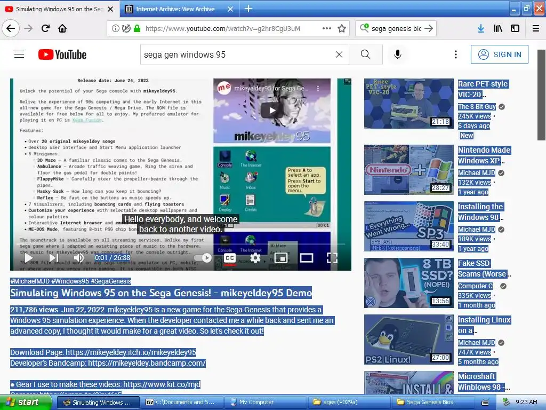The image size is (546, 410).
Task: Switch to the 7-Zip C:\Documents taskbar window
Action: click(x=181, y=403)
